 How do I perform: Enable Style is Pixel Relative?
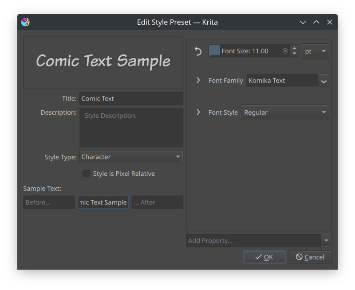tap(86, 174)
